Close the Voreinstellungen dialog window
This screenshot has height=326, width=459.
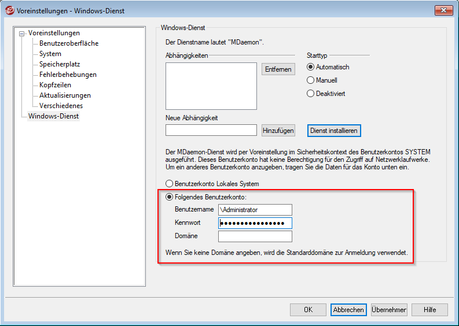click(443, 10)
